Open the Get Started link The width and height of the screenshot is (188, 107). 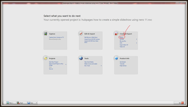click(123, 62)
